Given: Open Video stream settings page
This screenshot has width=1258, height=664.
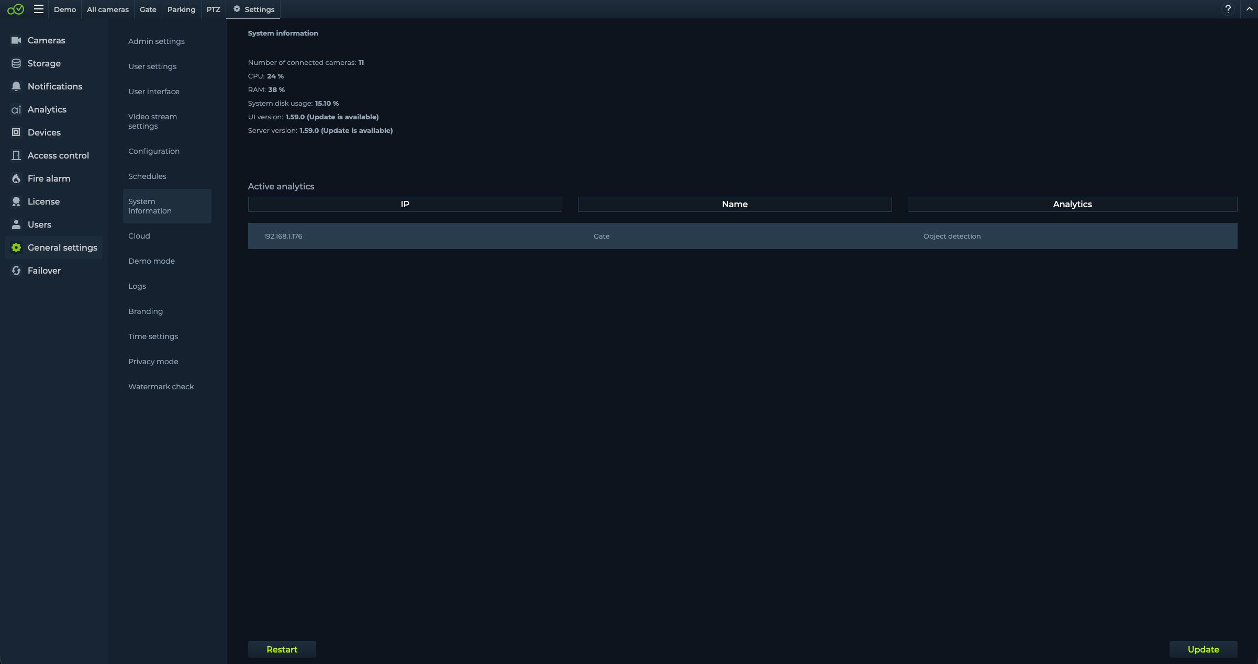Looking at the screenshot, I should click(152, 121).
